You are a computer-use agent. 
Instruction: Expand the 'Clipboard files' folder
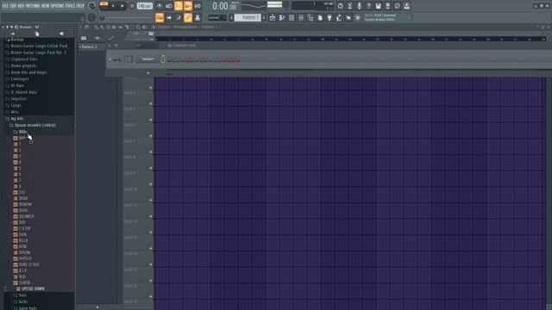tap(21, 59)
